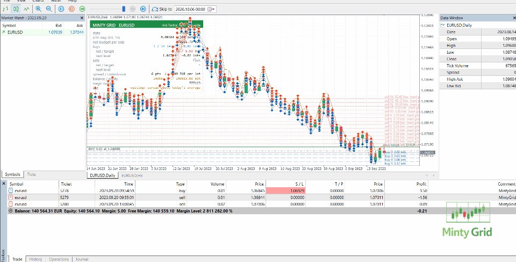Click the BUY 0.01 at 1.06898 chart label
Image resolution: width=516 pixels, height=262 pixels.
tap(104, 149)
